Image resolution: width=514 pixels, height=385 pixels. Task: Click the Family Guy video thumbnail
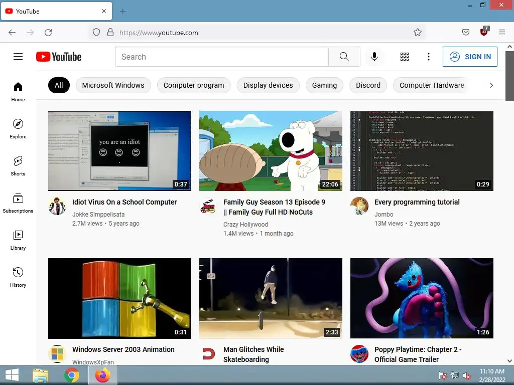[271, 151]
